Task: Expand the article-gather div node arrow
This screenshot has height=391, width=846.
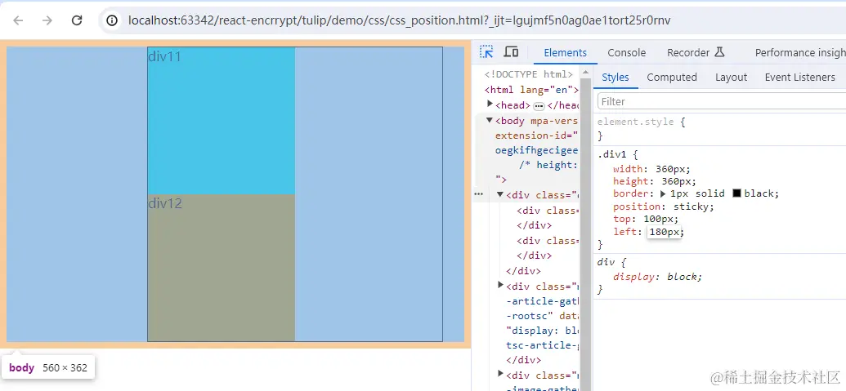Action: (501, 285)
